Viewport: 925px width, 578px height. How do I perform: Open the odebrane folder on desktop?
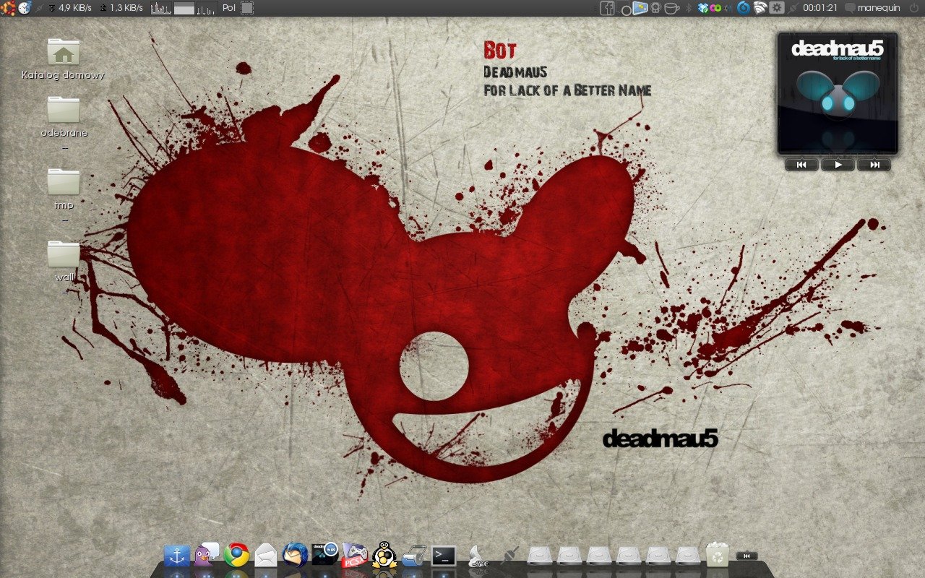pos(64,116)
